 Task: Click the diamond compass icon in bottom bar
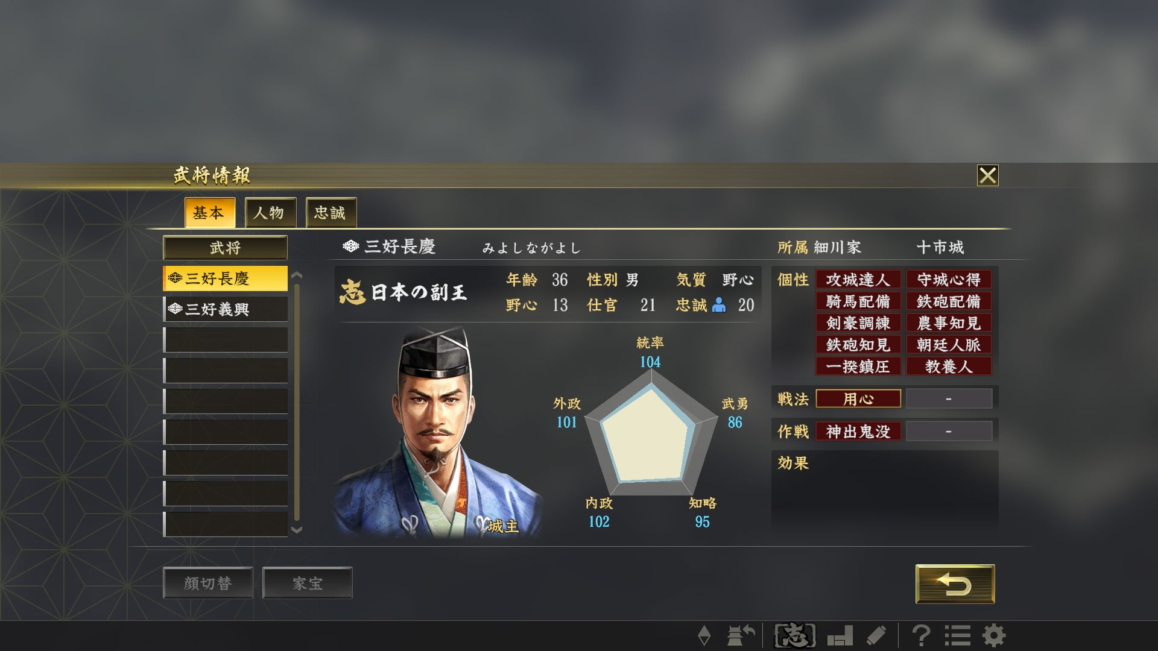point(704,635)
